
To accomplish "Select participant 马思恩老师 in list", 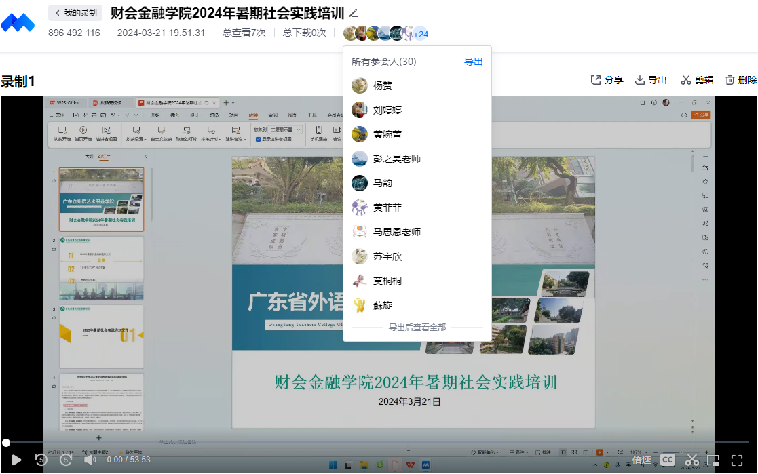I will [x=396, y=232].
